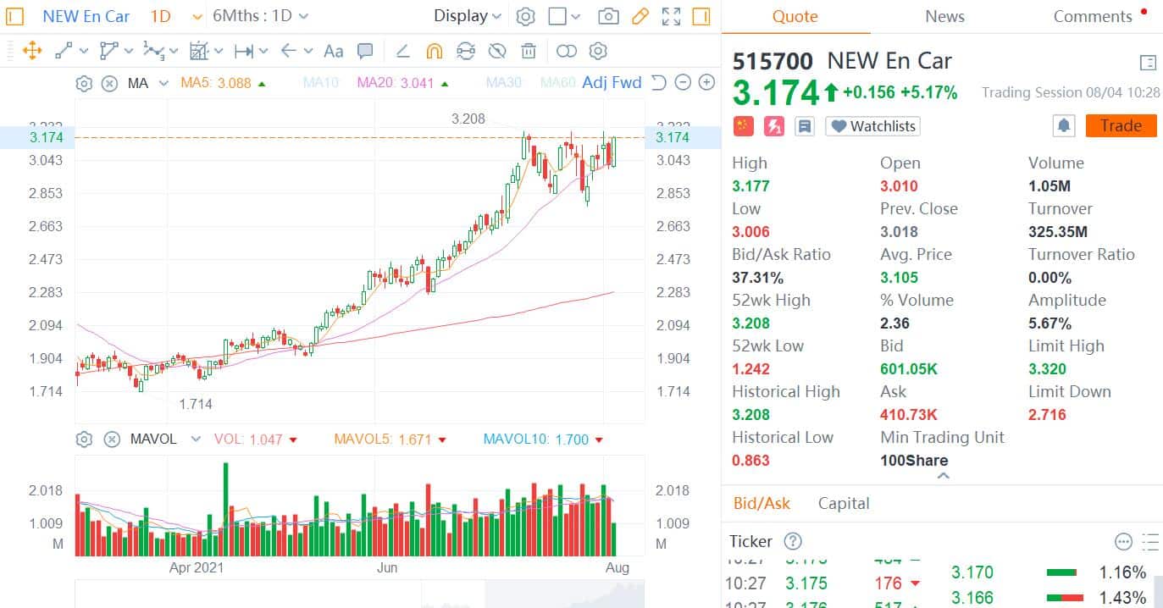Click the zoom-in plus control on chart

[x=706, y=82]
